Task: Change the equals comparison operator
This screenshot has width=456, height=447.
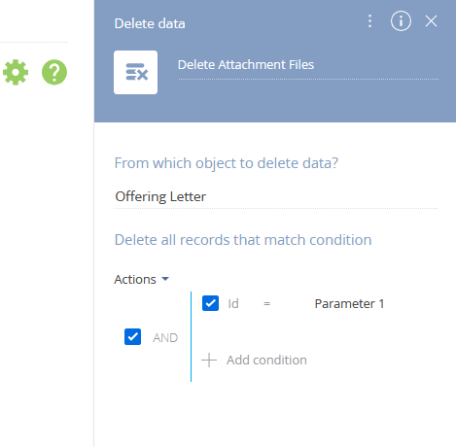Action: tap(266, 304)
